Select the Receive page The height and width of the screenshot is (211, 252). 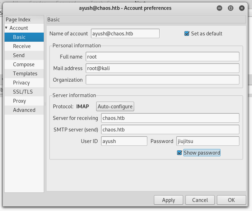22,46
